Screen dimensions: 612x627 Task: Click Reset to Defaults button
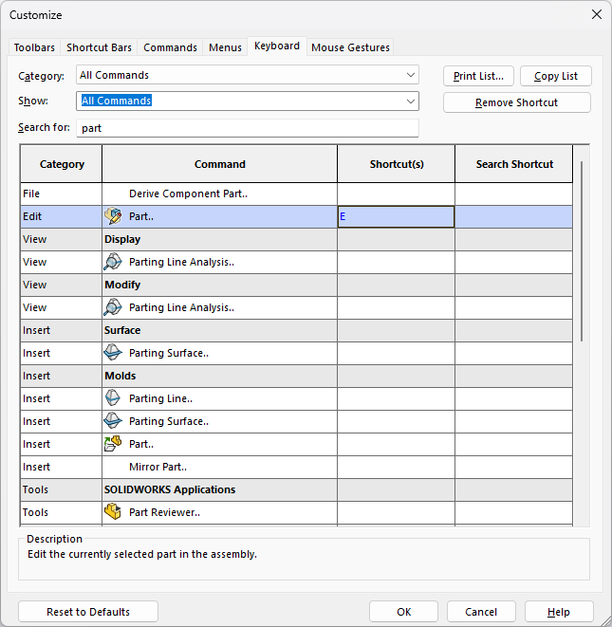(88, 612)
